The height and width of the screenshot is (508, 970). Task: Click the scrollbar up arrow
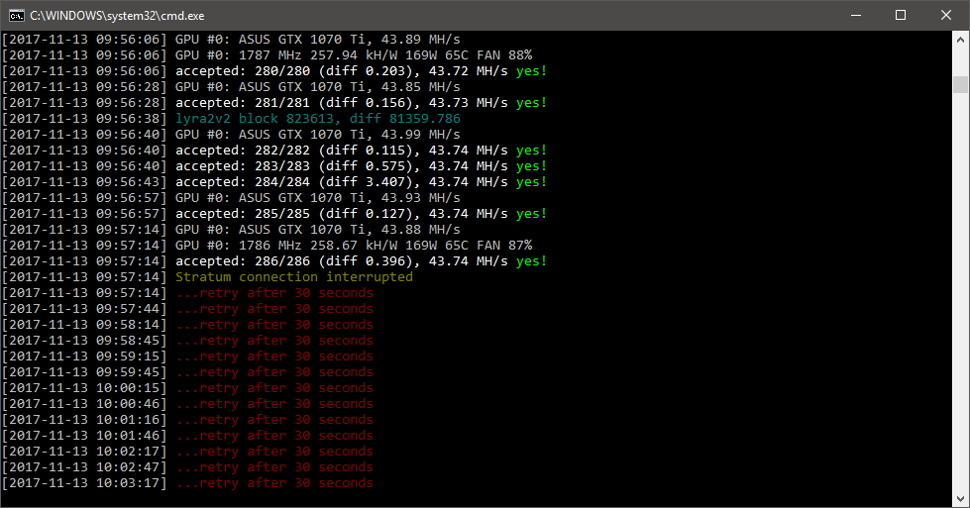(960, 39)
